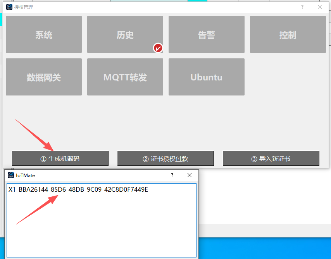This screenshot has height=259, width=331.
Task: Click the machine code text X1-BBA26144-85D6-48DB-9C09-42C8D0F7449E
Action: tap(78, 189)
